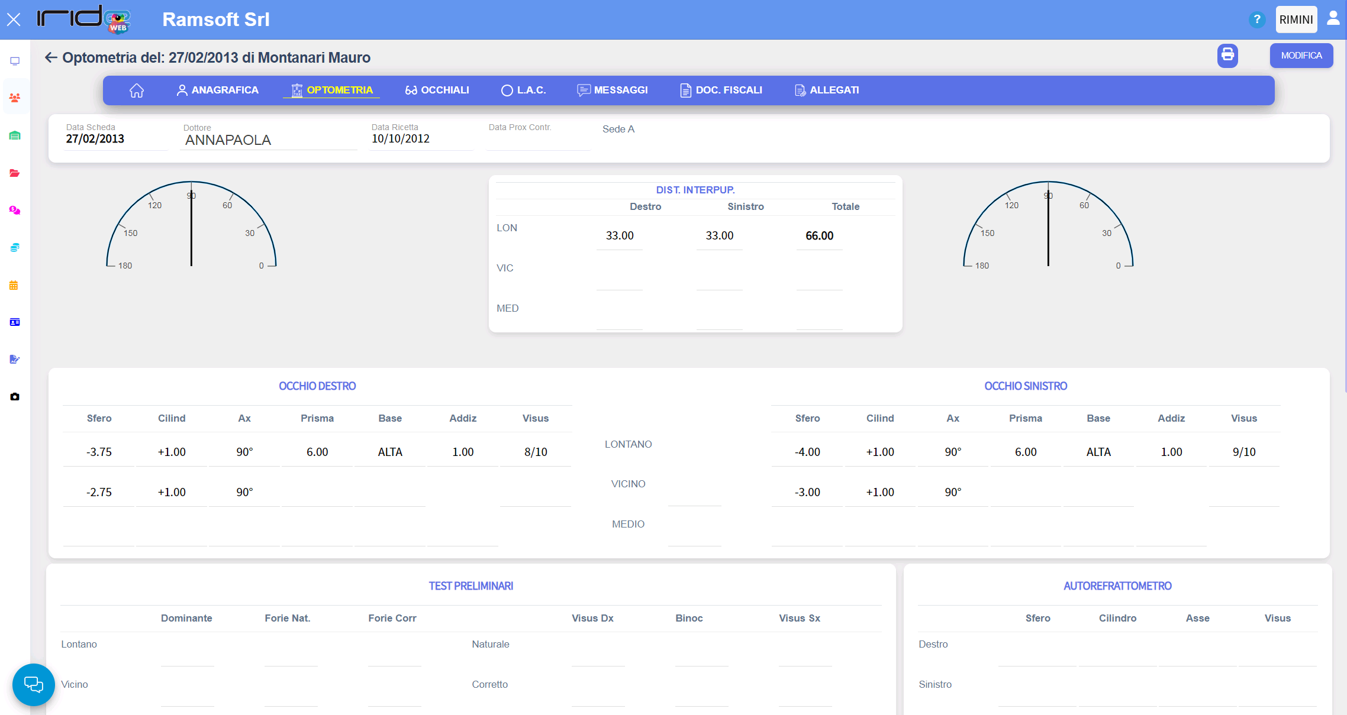Click the Data Prox Contr. field
The width and height of the screenshot is (1347, 715).
coord(537,140)
